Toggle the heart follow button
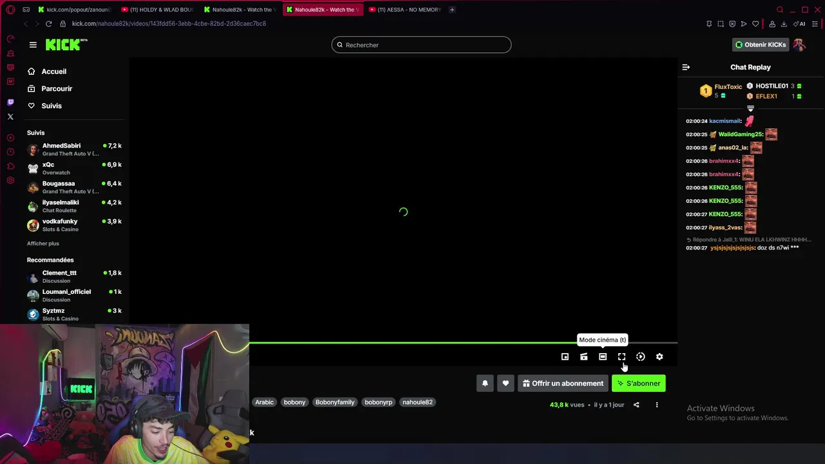825x464 pixels. 505,383
